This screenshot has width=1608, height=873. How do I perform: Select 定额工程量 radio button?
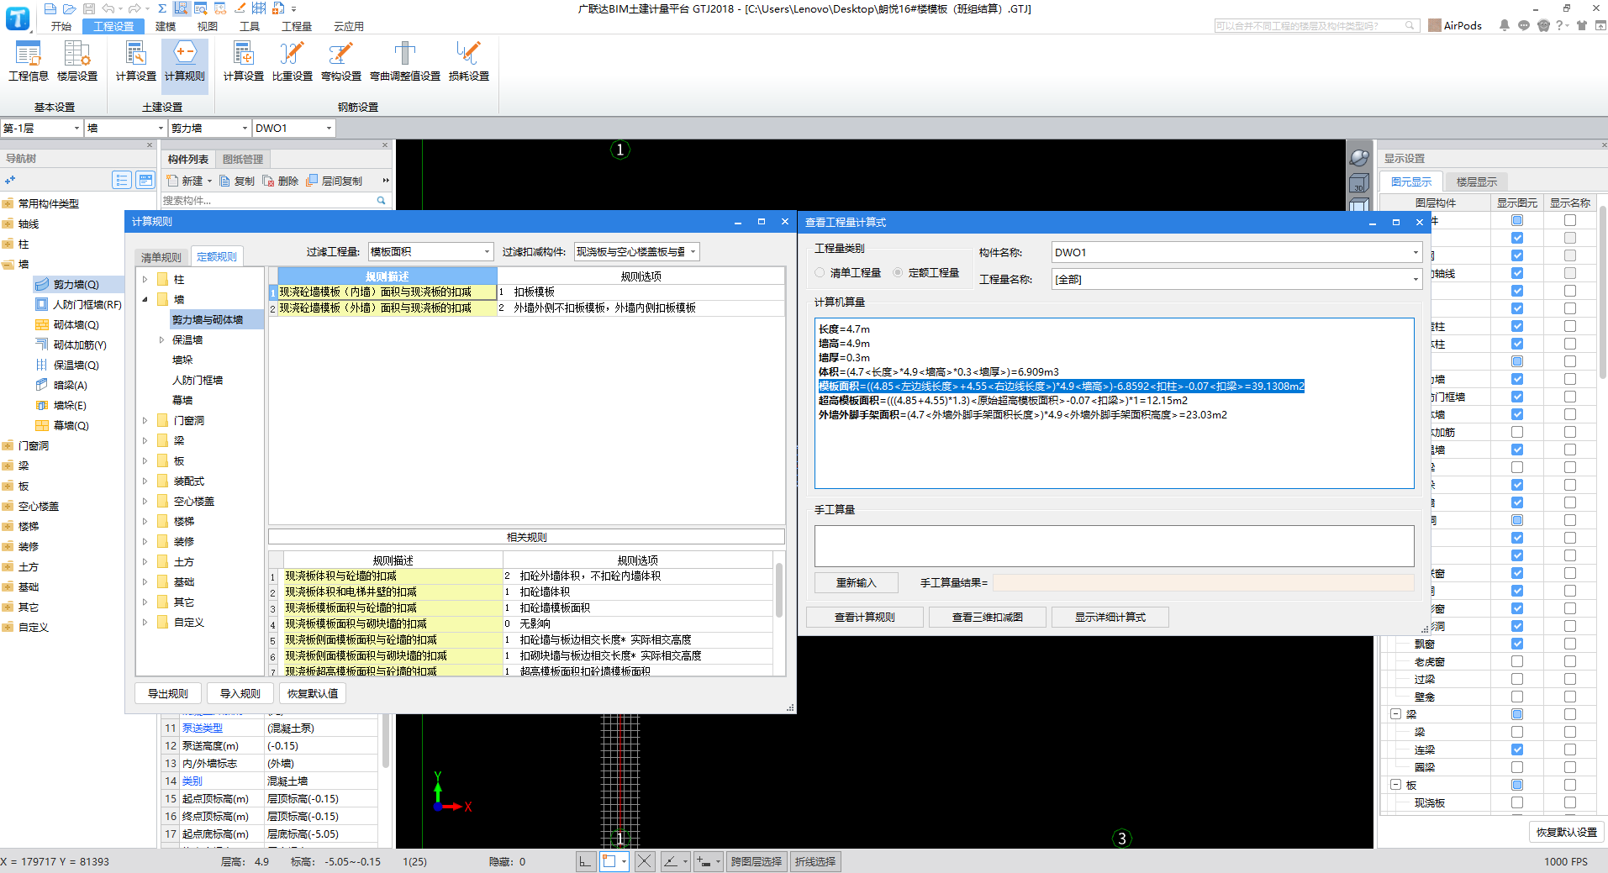(898, 272)
